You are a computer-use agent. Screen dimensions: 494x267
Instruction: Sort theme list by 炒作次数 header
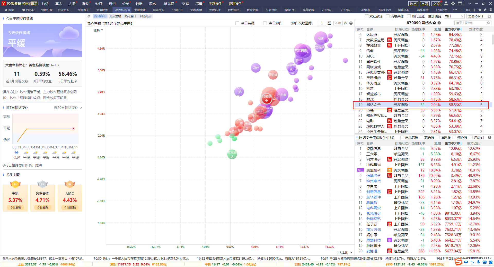(476, 29)
